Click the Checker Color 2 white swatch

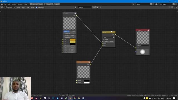[87, 83]
